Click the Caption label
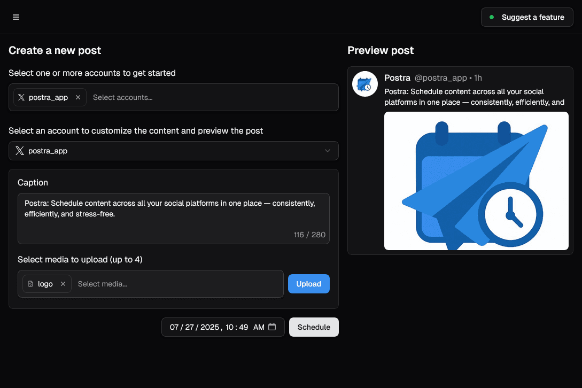 coord(33,183)
